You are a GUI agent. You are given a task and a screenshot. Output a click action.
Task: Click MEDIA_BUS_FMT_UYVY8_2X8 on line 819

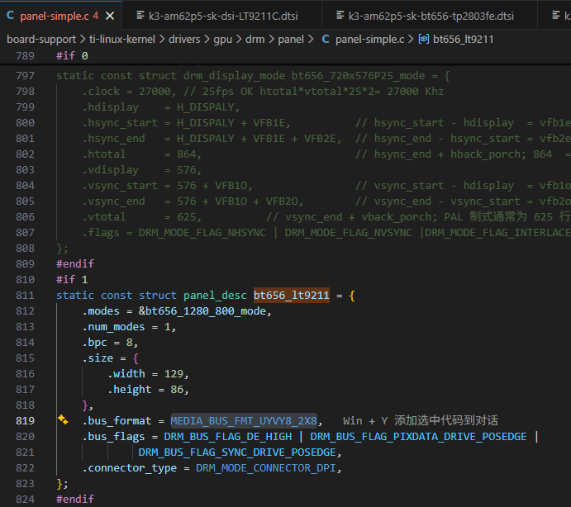(244, 421)
